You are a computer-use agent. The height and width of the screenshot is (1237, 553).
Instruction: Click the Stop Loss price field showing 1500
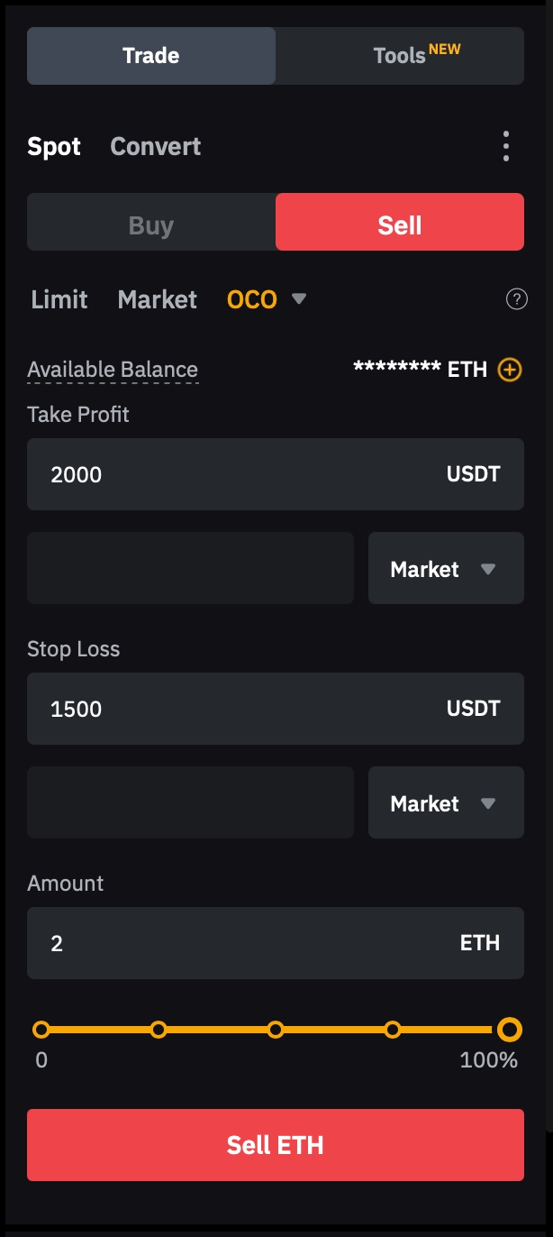click(x=234, y=710)
